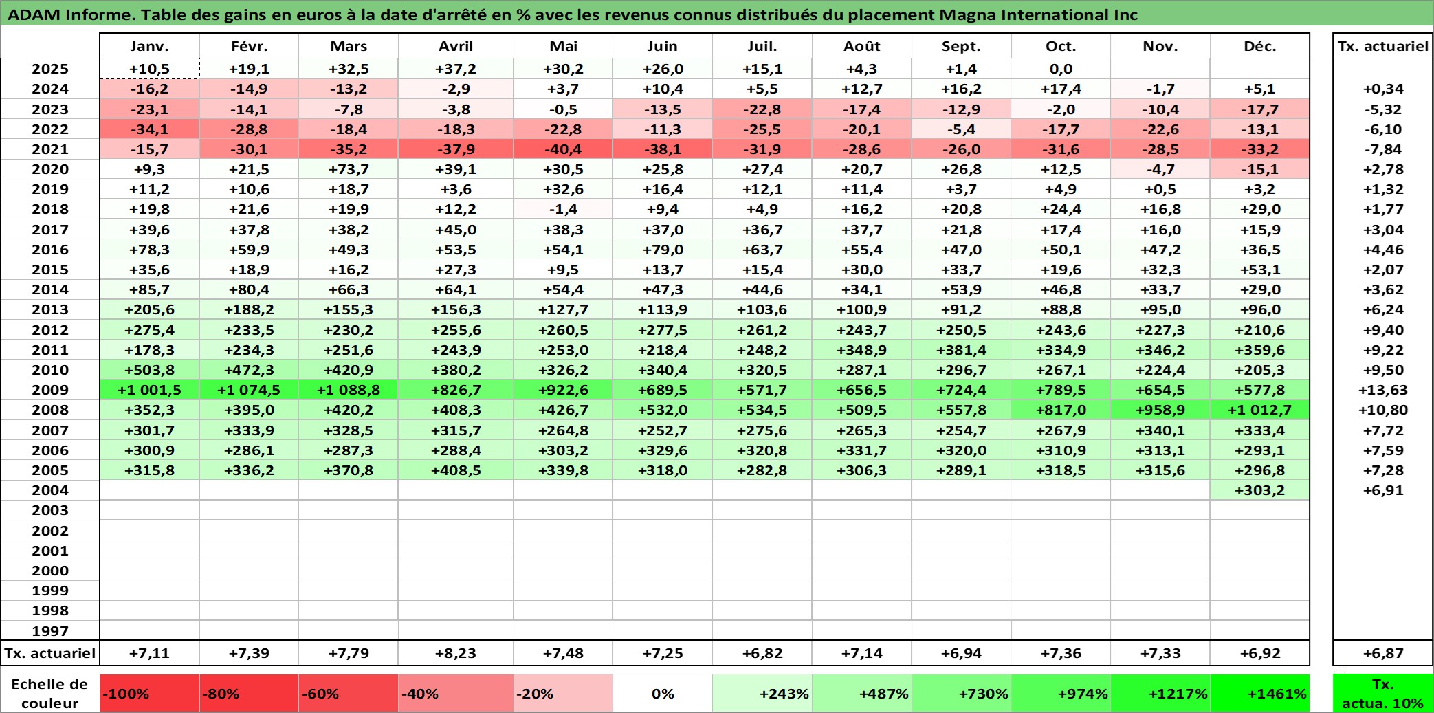Select the Oct. column header
Viewport: 1434px width, 713px height.
click(1061, 46)
